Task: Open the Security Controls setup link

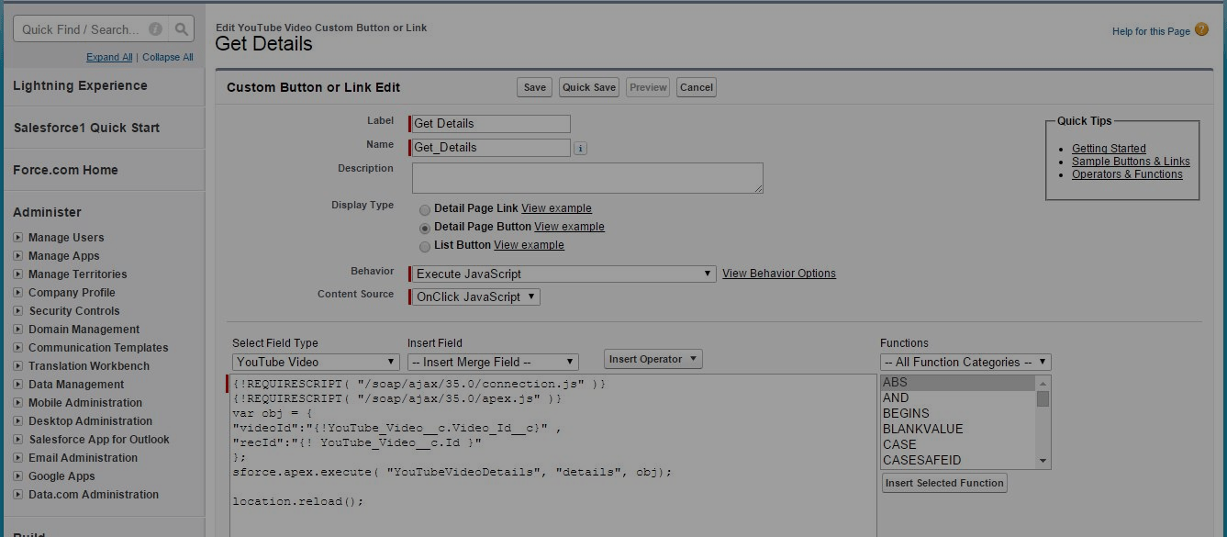Action: coord(74,311)
